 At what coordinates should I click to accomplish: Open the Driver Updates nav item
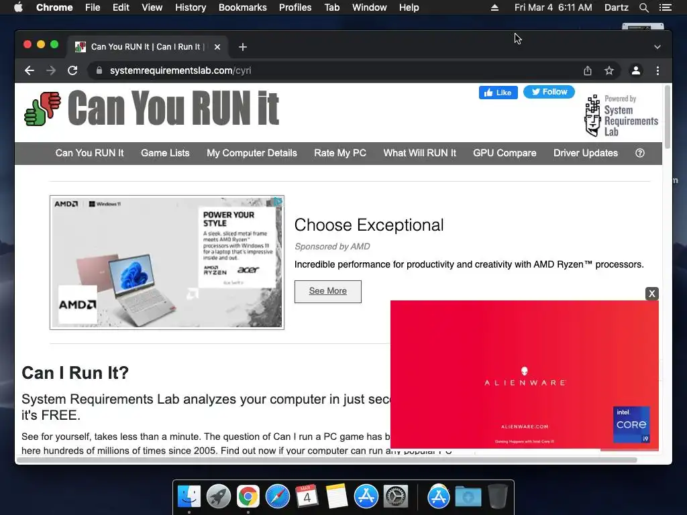586,153
